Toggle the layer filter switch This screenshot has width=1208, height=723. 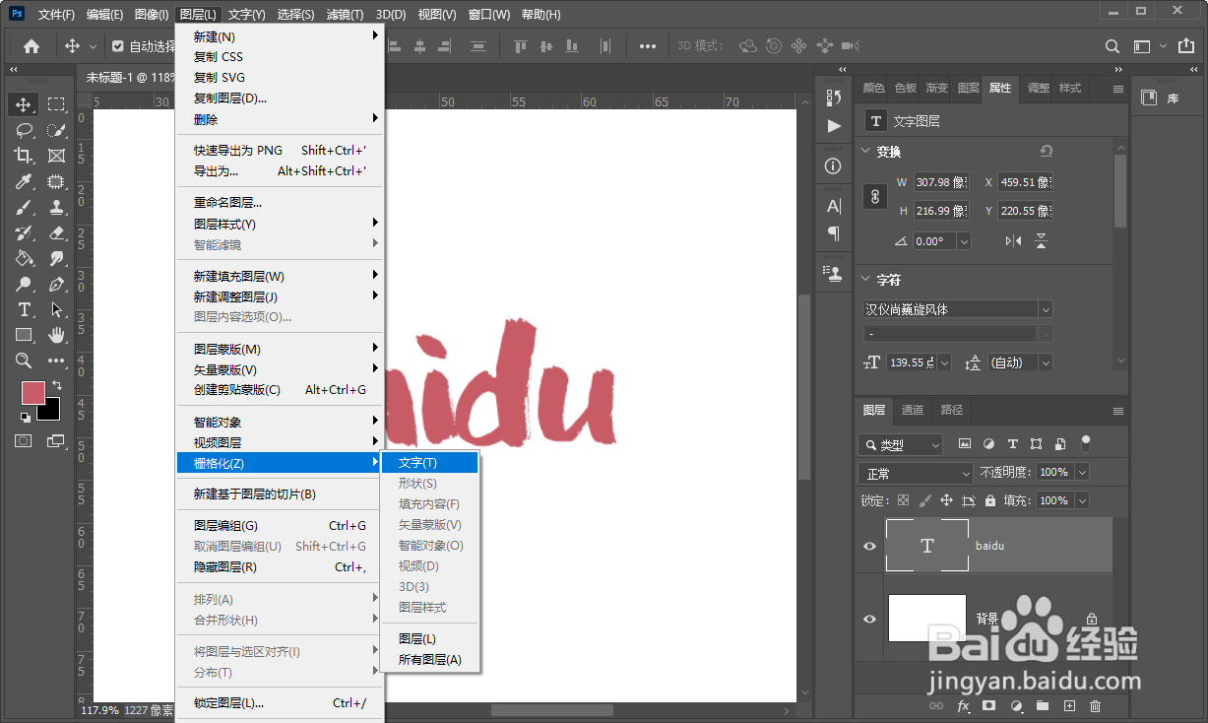tap(1086, 443)
